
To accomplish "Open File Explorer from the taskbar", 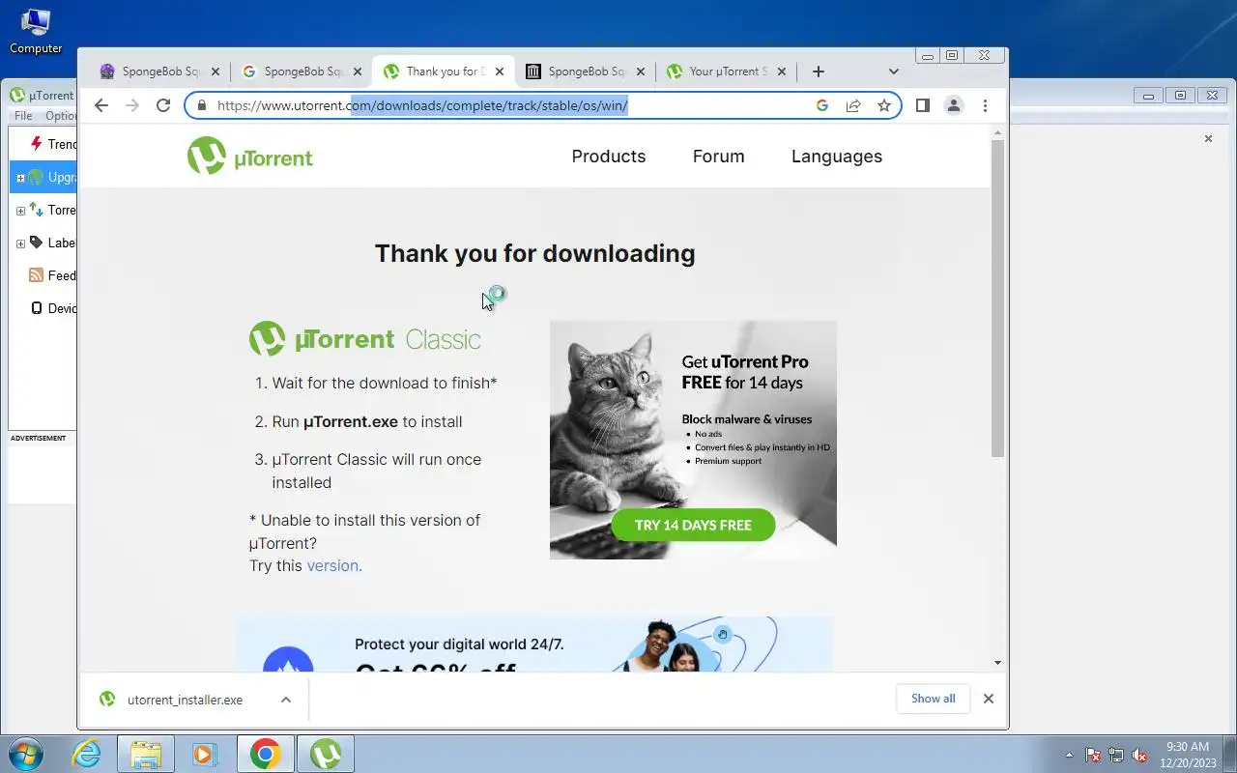I will point(145,754).
